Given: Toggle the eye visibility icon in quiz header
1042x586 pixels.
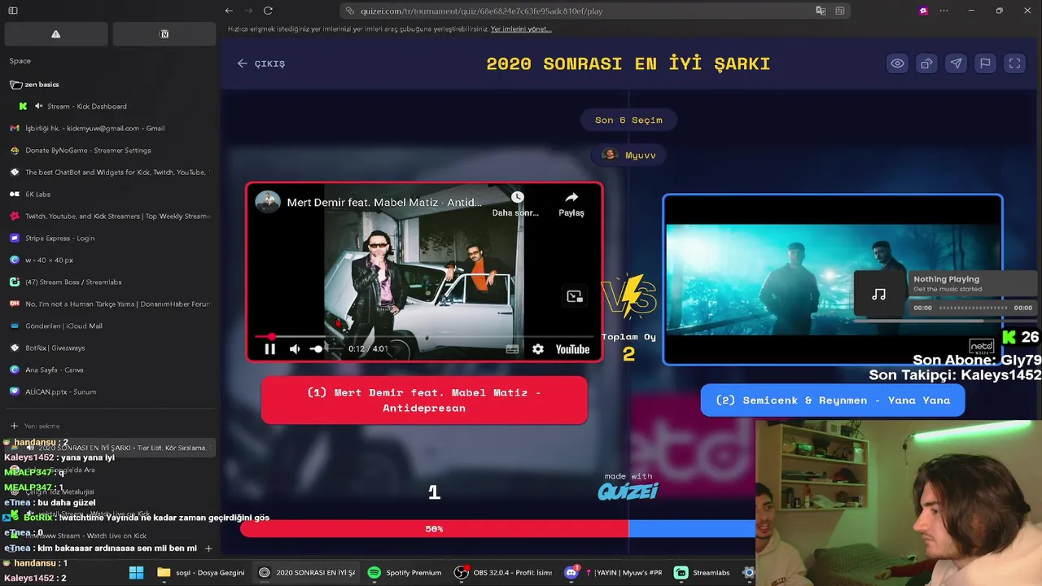Looking at the screenshot, I should (897, 63).
